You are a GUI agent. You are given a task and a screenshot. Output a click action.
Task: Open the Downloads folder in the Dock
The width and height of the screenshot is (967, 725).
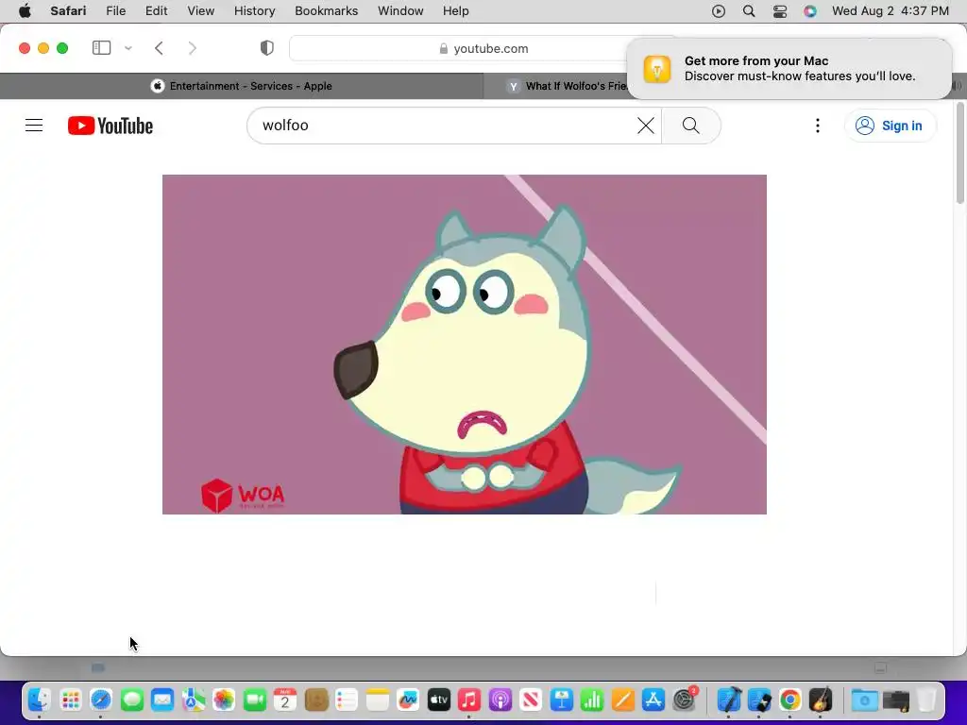pyautogui.click(x=865, y=700)
